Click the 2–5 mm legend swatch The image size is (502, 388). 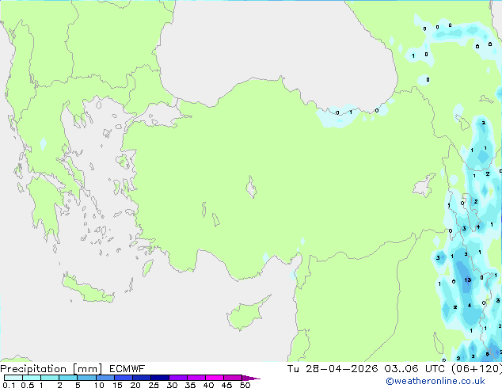[x=68, y=378]
